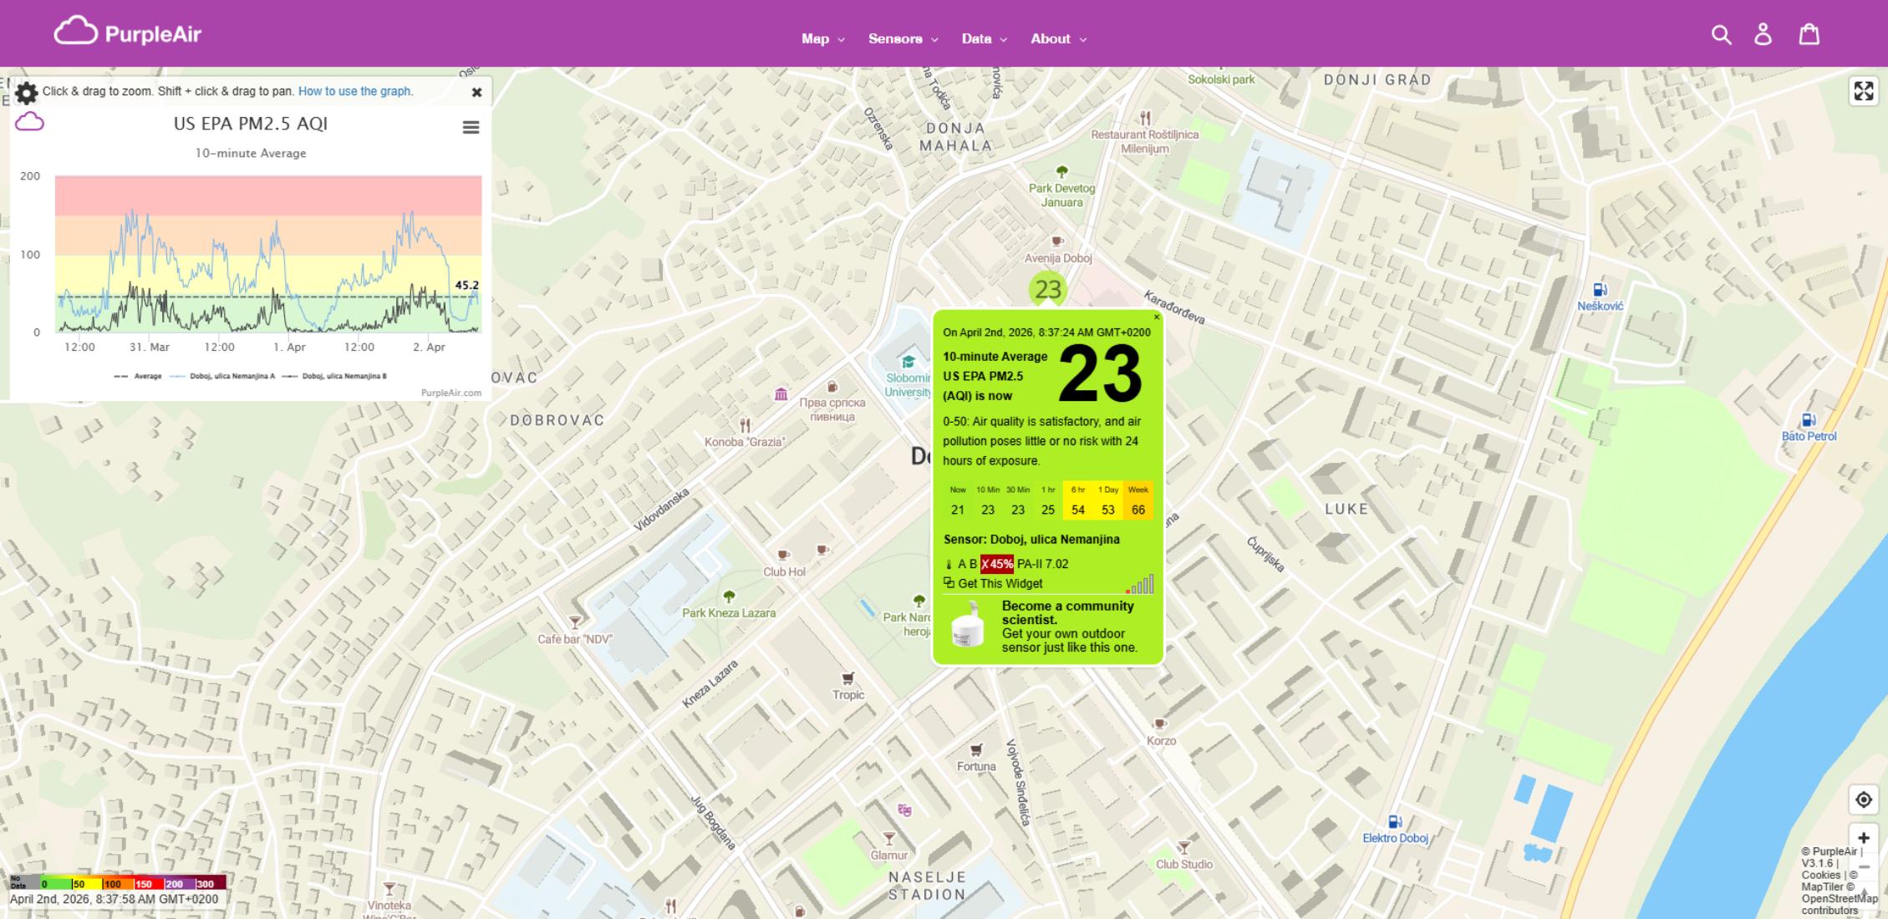Open the 'How to use the graph' link
The width and height of the screenshot is (1888, 919).
[355, 91]
